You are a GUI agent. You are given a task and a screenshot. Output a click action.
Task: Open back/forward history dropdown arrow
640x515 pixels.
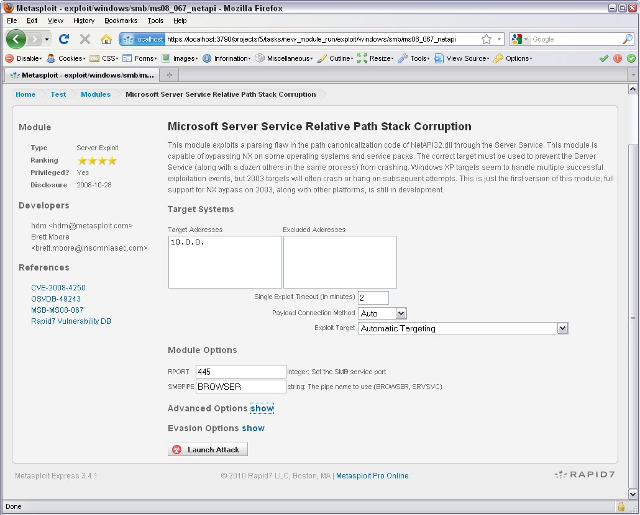pos(47,39)
